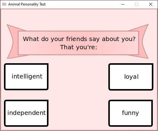Click the "That you're:" line in banner
158x131 pixels.
click(79, 47)
